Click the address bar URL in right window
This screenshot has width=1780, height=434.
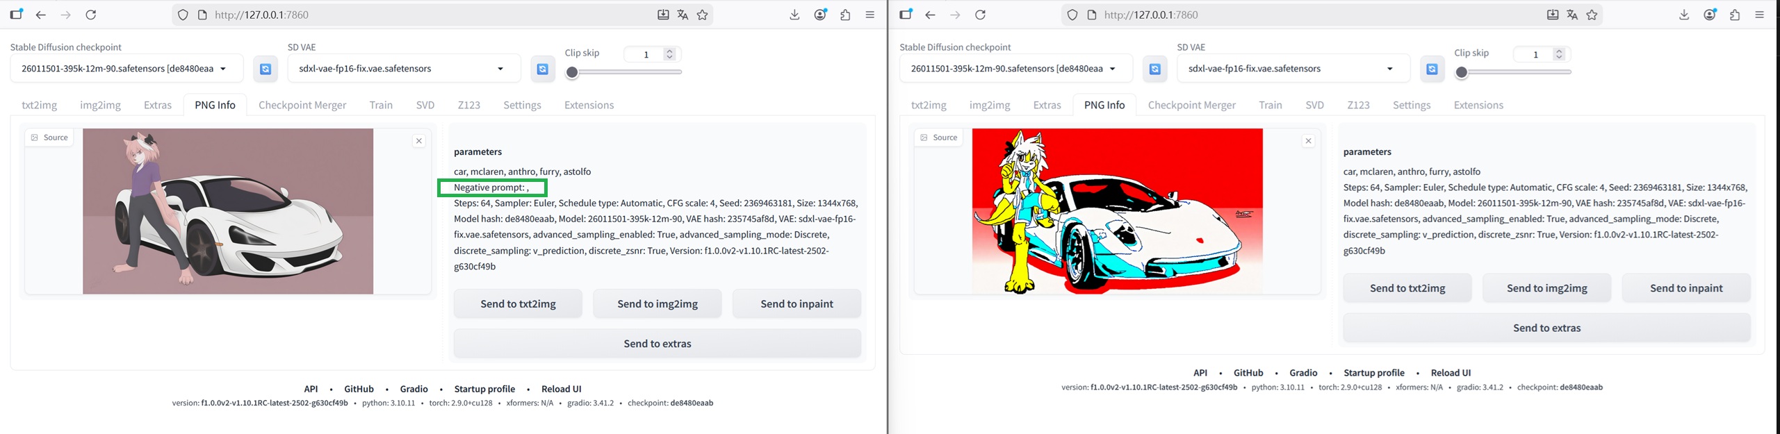(x=1151, y=15)
